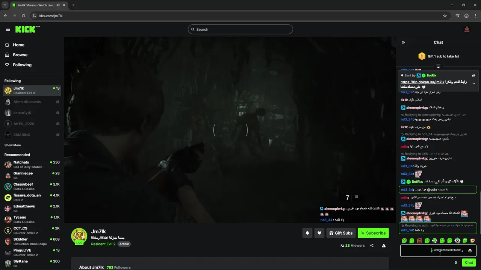Bookmark this page with star icon
The width and height of the screenshot is (481, 270).
click(x=445, y=16)
